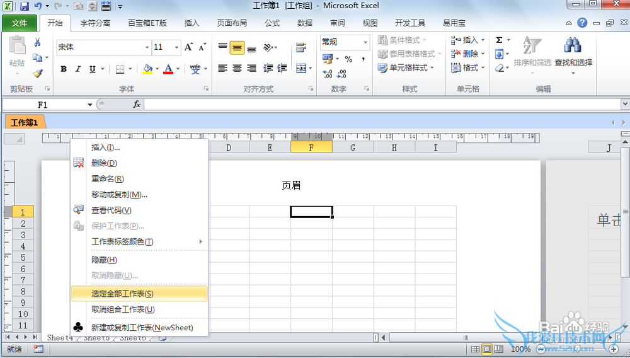Image resolution: width=630 pixels, height=358 pixels.
Task: Click AutoSum sigma icon
Action: (x=499, y=40)
